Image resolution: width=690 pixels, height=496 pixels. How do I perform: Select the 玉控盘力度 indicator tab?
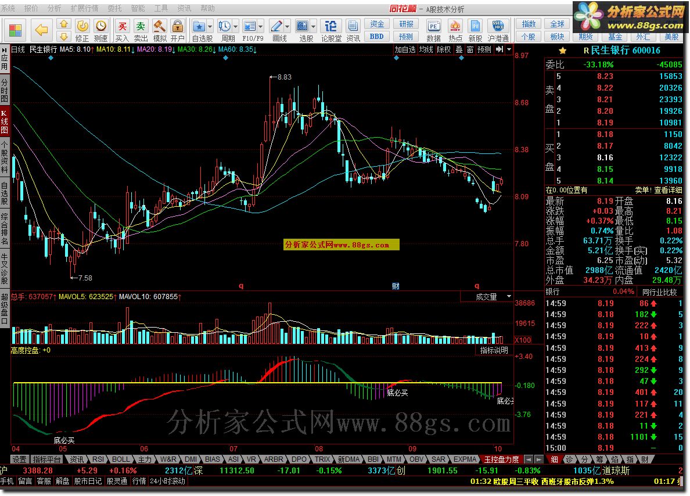501,459
